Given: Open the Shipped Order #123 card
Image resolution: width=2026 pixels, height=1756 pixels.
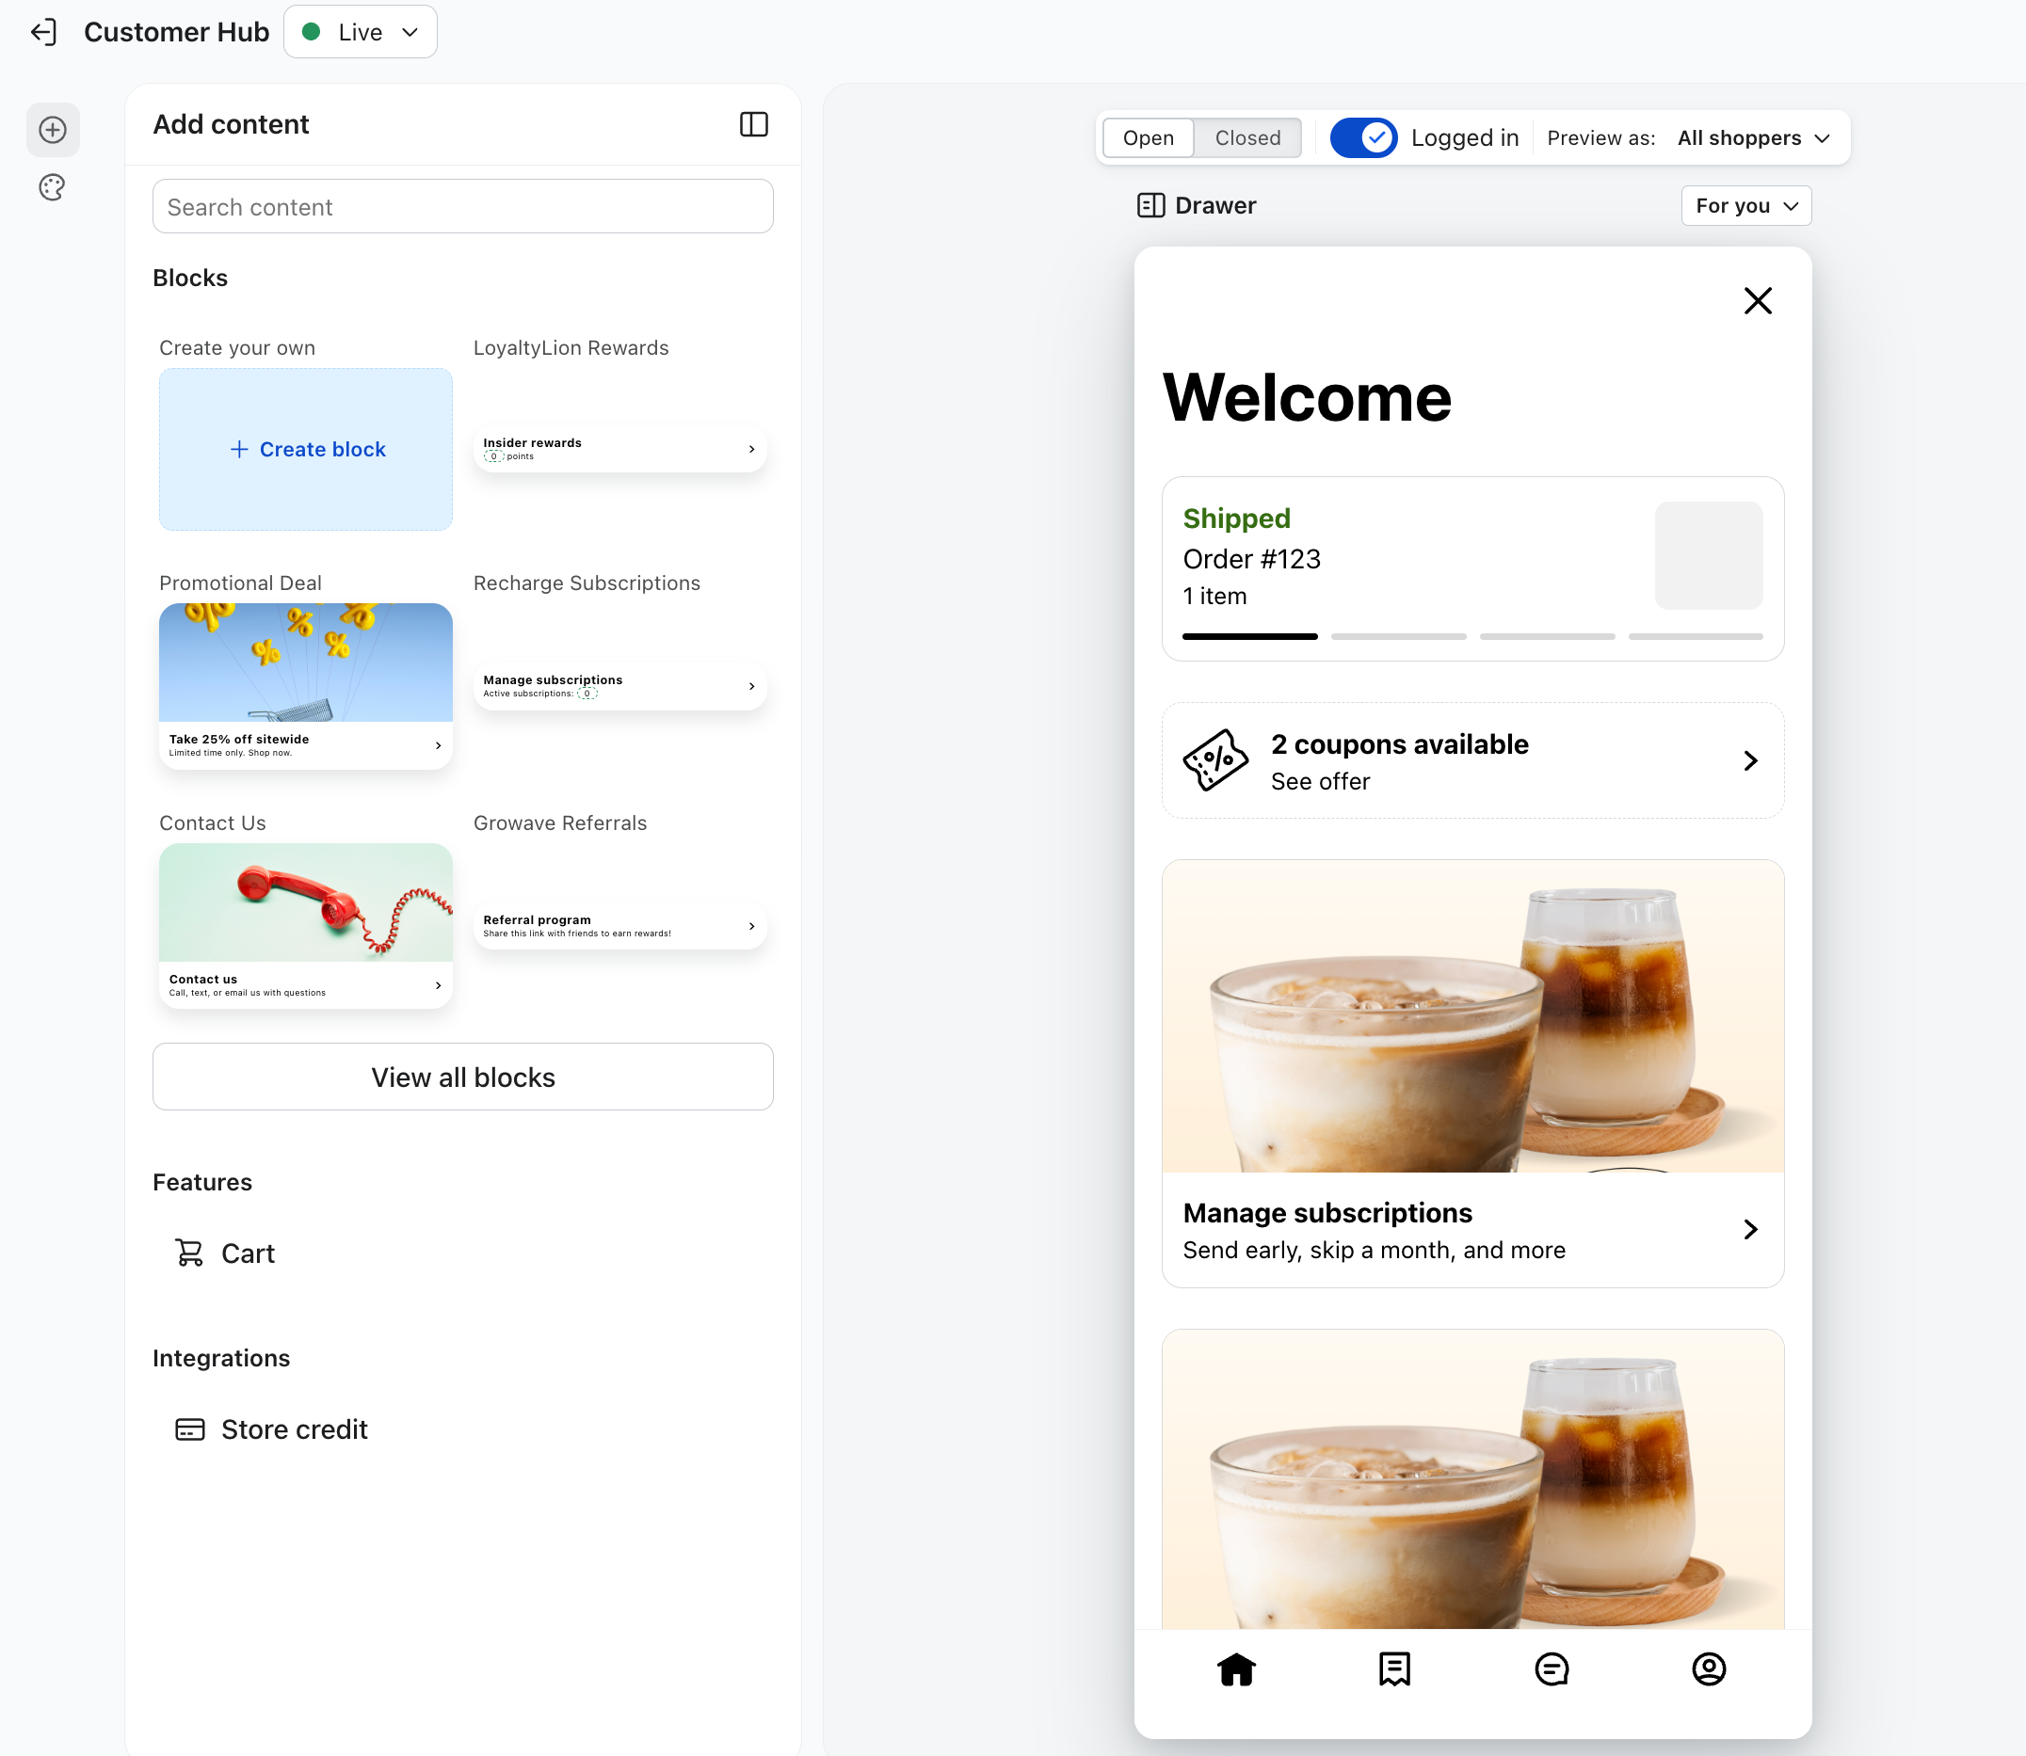Looking at the screenshot, I should tap(1472, 568).
